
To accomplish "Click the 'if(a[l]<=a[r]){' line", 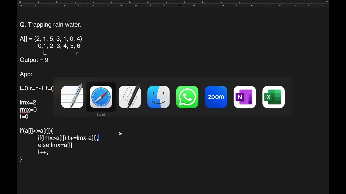I will click(36, 131).
